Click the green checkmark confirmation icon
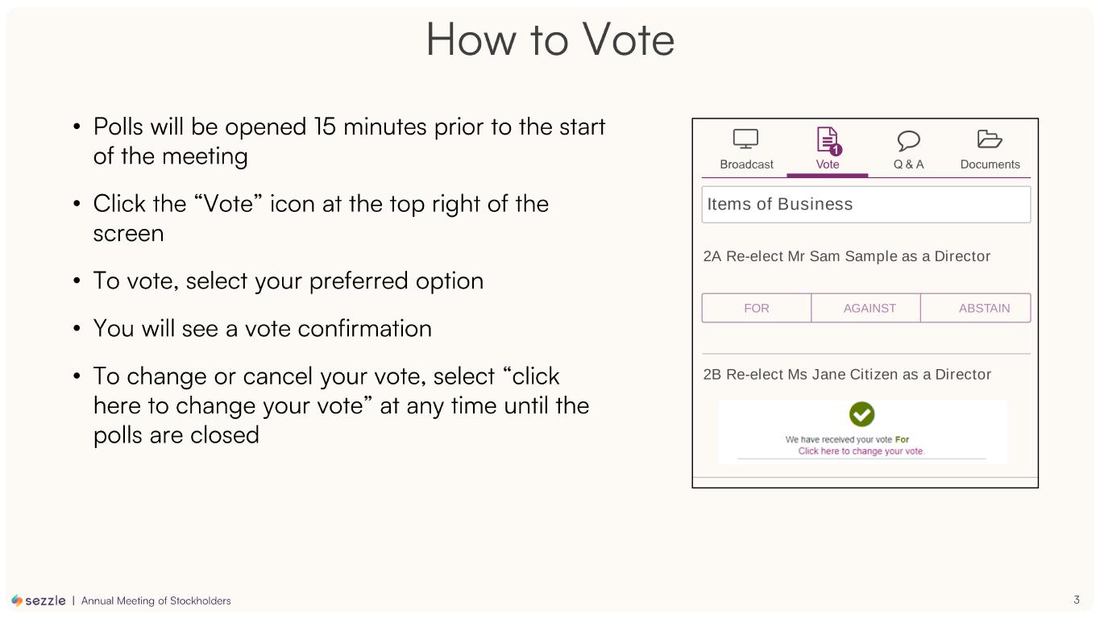Image resolution: width=1100 pixels, height=619 pixels. coord(861,414)
